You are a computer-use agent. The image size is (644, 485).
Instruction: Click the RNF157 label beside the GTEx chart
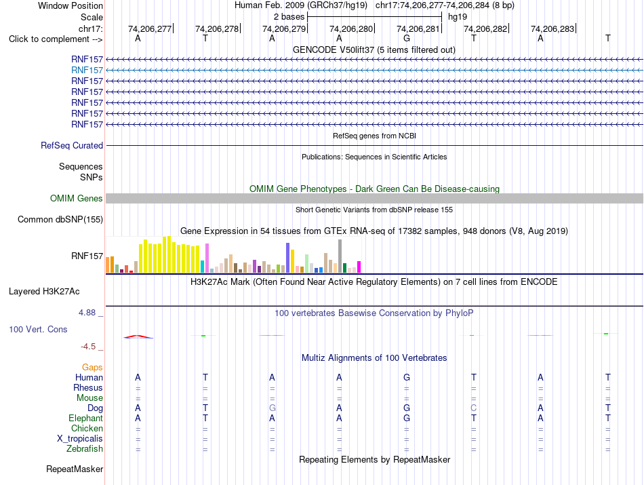pos(87,256)
